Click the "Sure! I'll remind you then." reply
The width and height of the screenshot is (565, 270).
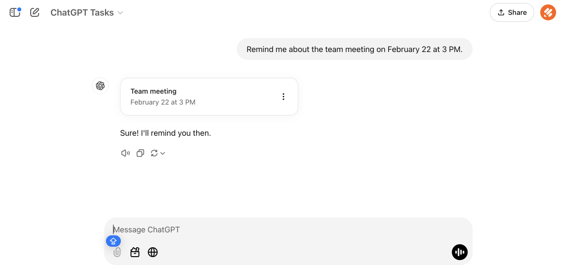tap(165, 133)
